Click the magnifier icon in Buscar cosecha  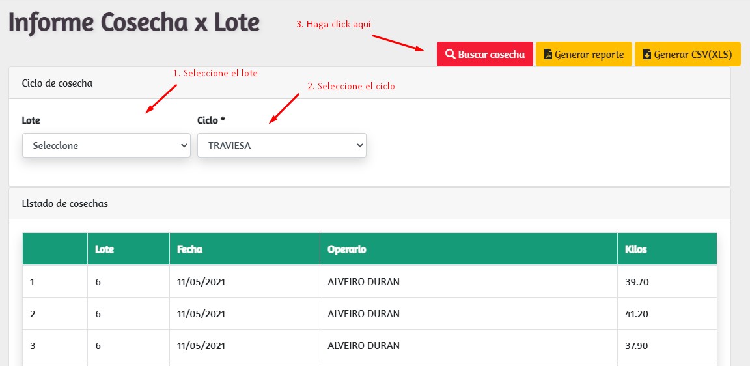[x=450, y=55]
